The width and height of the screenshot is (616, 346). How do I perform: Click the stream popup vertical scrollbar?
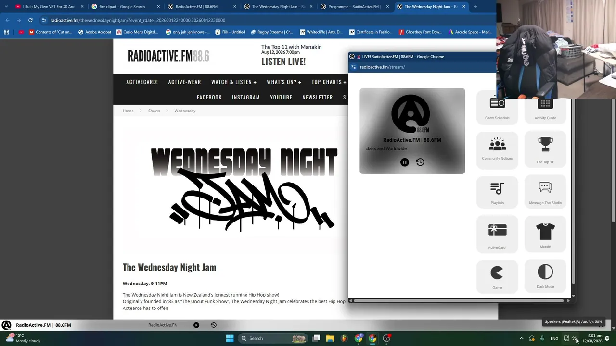[573, 192]
